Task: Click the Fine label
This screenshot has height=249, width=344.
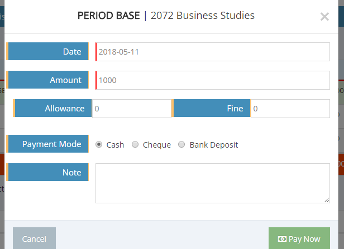Action: 212,109
